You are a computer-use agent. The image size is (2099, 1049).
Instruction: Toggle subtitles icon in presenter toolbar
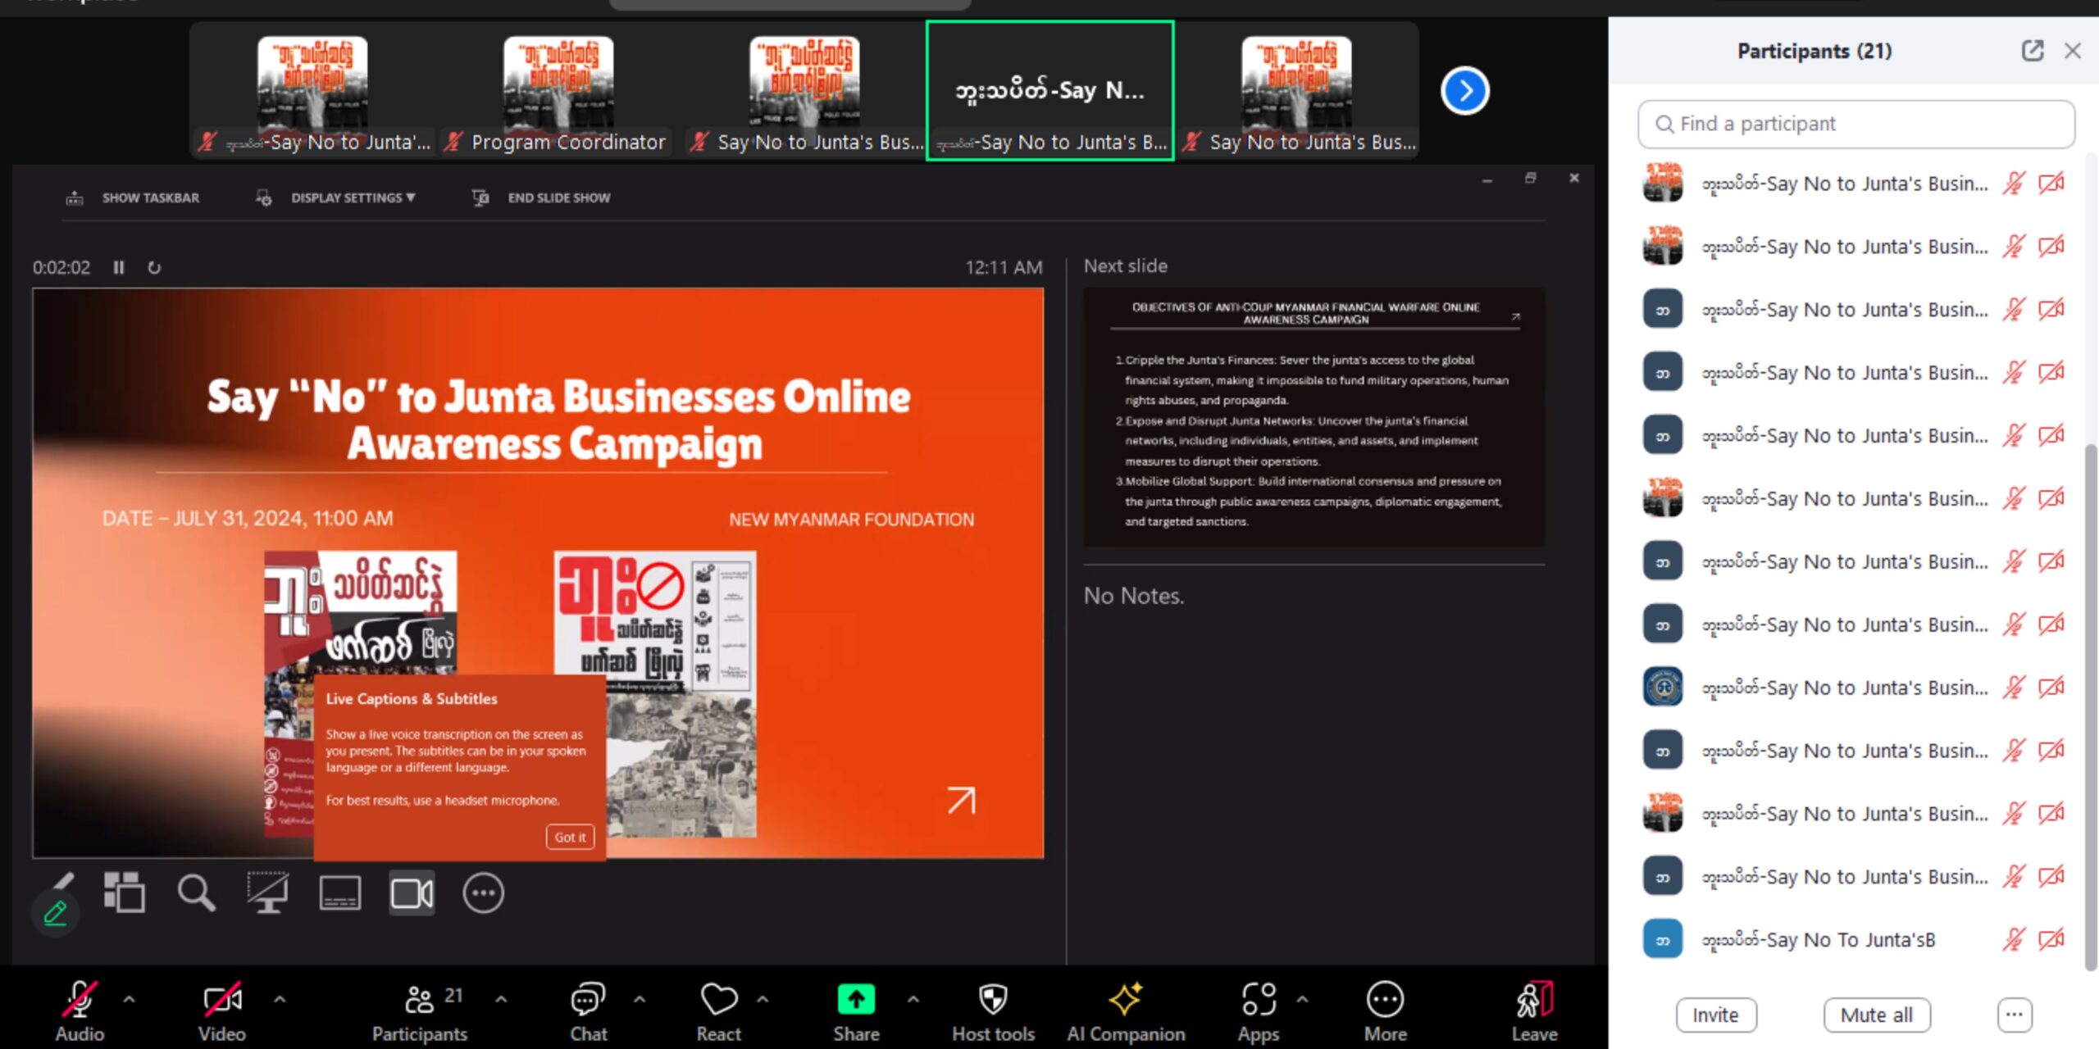point(339,892)
